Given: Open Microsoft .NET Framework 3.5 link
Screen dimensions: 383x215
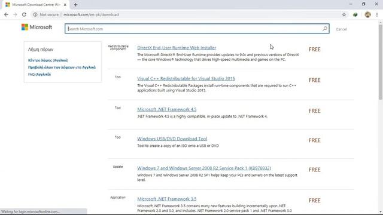Looking at the screenshot, I should click(x=167, y=199).
